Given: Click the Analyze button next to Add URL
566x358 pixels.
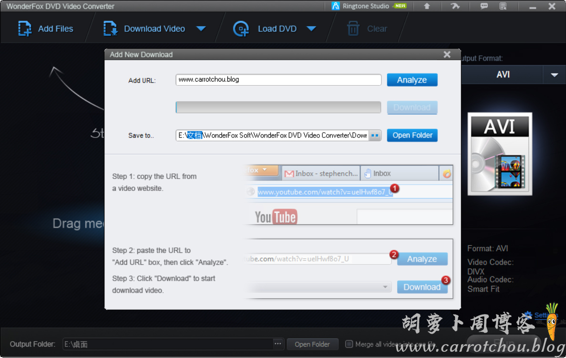Looking at the screenshot, I should click(412, 80).
